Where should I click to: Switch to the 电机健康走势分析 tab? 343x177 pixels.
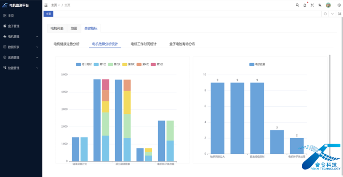click(66, 44)
